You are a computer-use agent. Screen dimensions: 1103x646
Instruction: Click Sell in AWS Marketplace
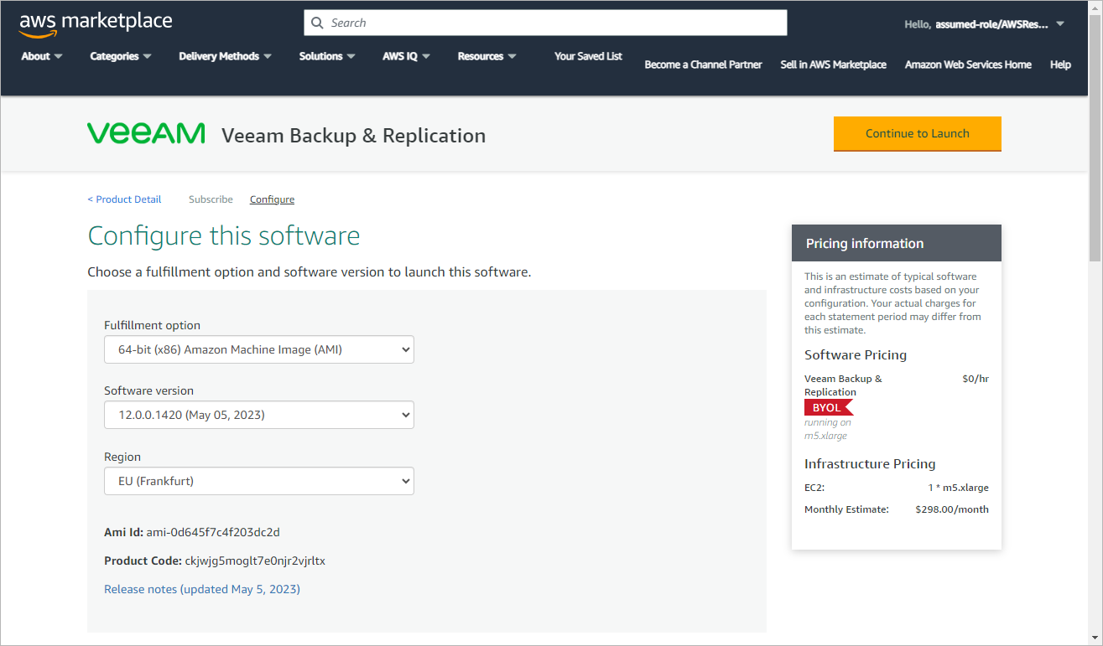[833, 65]
